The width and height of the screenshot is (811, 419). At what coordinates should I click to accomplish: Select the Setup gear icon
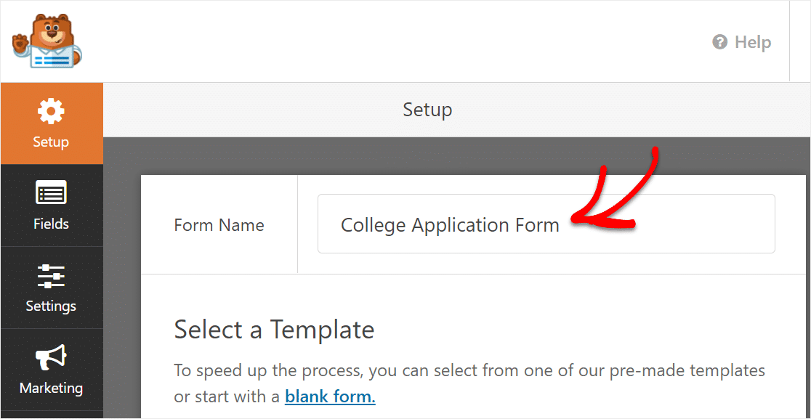pos(51,112)
